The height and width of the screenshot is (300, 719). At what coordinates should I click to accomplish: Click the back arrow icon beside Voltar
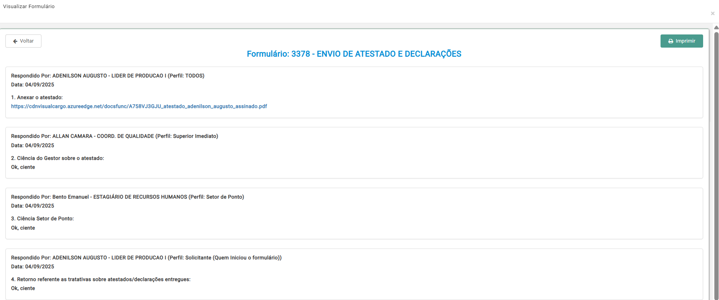pyautogui.click(x=15, y=41)
